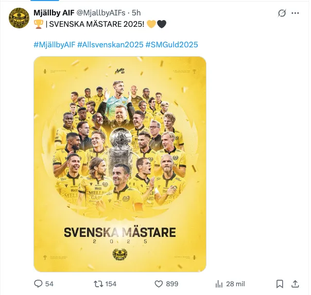Open view analytics bar chart icon
311x295 pixels.
(219, 284)
